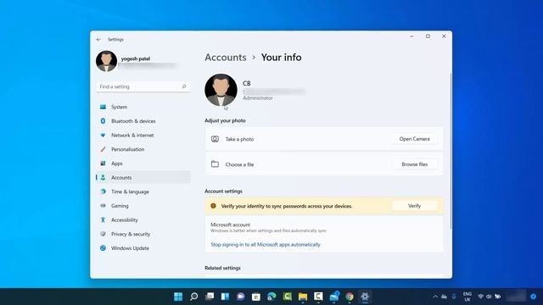
Task: Click the Find a setting search box
Action: (143, 86)
